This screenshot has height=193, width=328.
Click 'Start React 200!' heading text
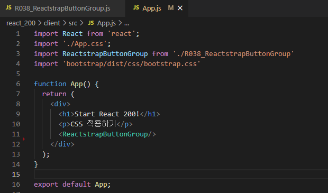(107, 114)
